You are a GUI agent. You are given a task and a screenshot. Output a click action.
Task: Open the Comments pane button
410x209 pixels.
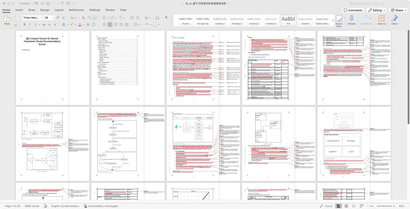point(353,10)
